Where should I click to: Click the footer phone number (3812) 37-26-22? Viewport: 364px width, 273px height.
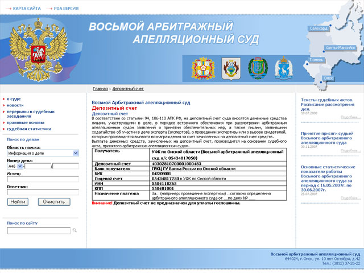coord(346,263)
